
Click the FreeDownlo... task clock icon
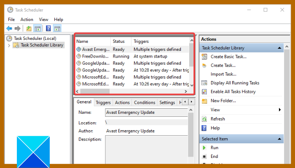(x=79, y=56)
